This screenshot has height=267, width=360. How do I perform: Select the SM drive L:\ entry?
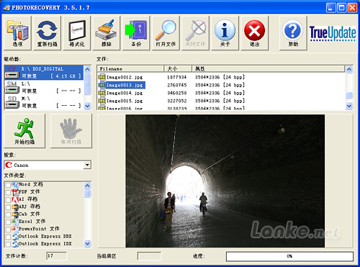[x=44, y=87]
